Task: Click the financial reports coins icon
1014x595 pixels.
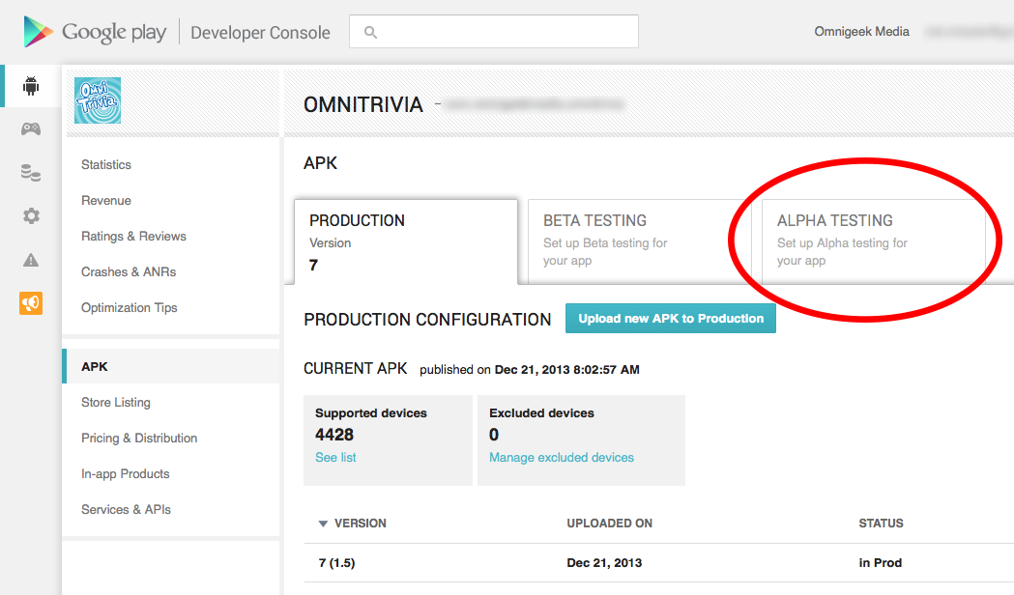Action: 31,173
